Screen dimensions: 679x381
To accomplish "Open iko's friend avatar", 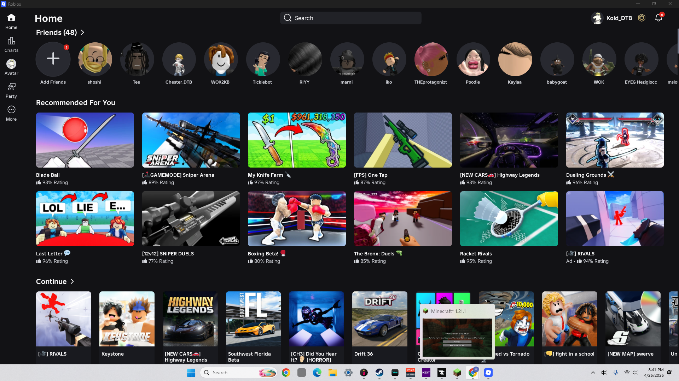I will tap(389, 59).
